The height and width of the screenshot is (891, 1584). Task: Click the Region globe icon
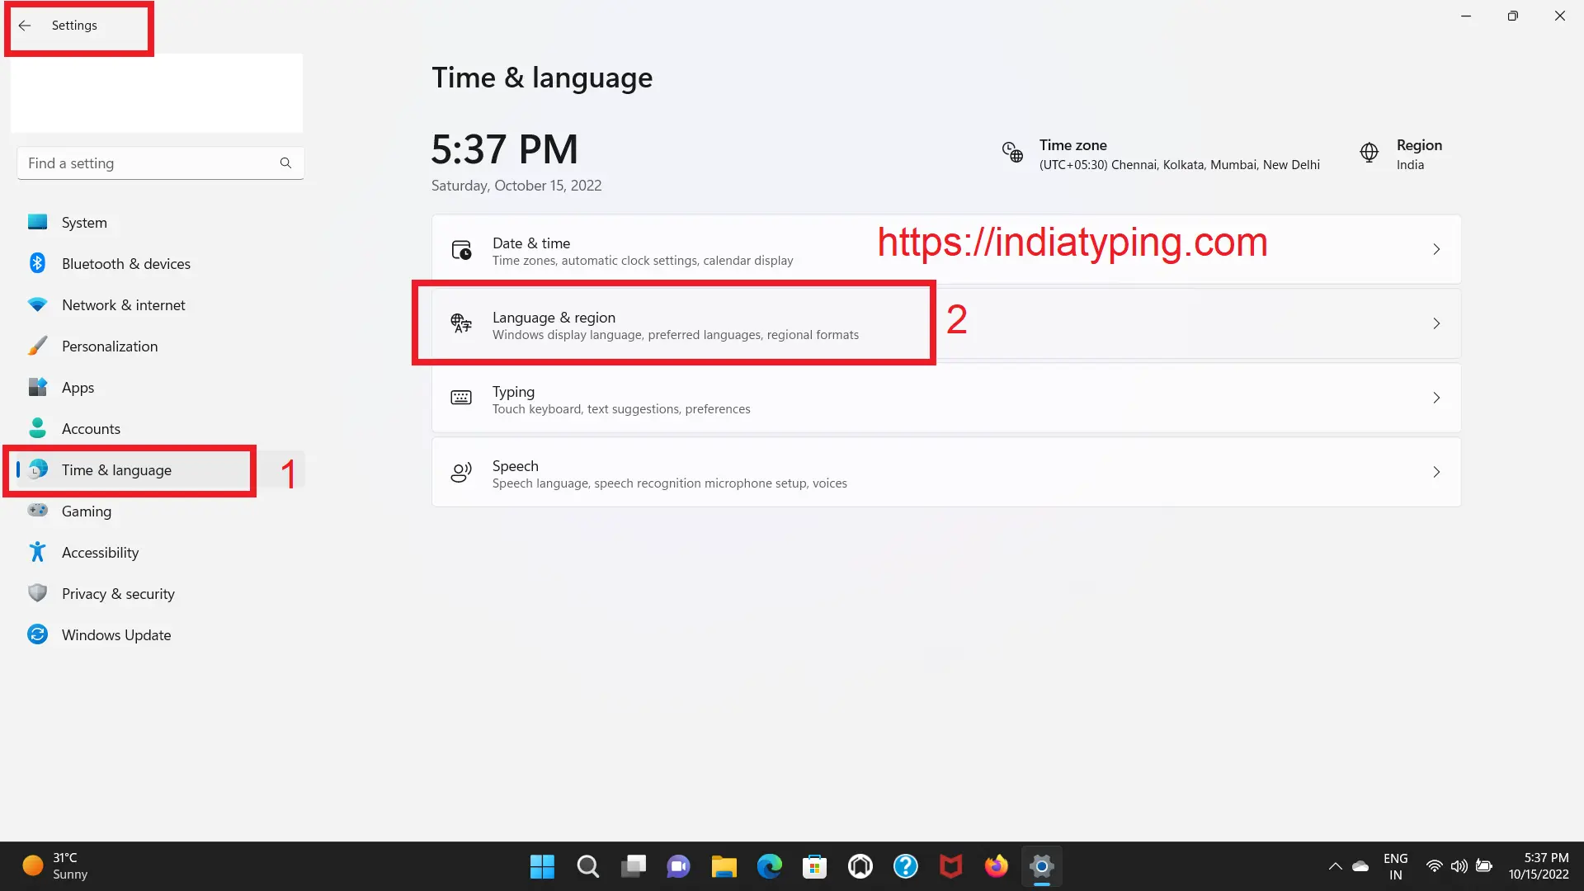(1369, 153)
